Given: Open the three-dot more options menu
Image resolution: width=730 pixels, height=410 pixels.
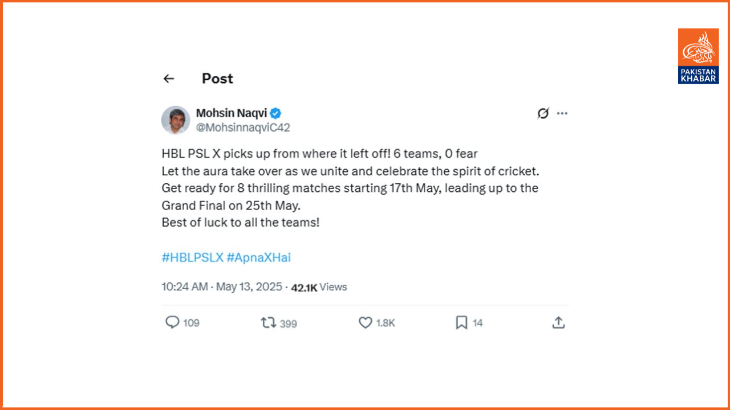Looking at the screenshot, I should (x=562, y=113).
